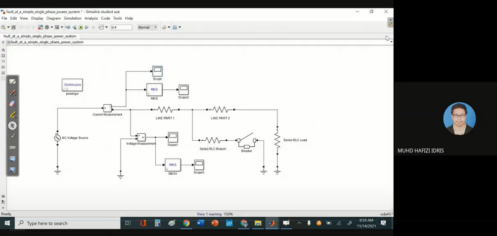
Task: Select the yellow highlighter annotation tool
Action: [x=12, y=115]
